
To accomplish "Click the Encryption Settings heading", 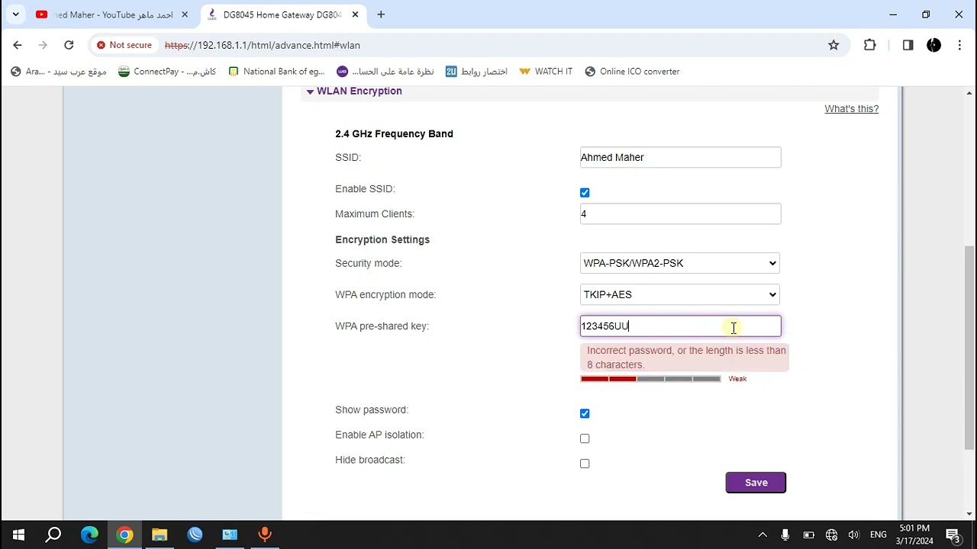I will (382, 239).
